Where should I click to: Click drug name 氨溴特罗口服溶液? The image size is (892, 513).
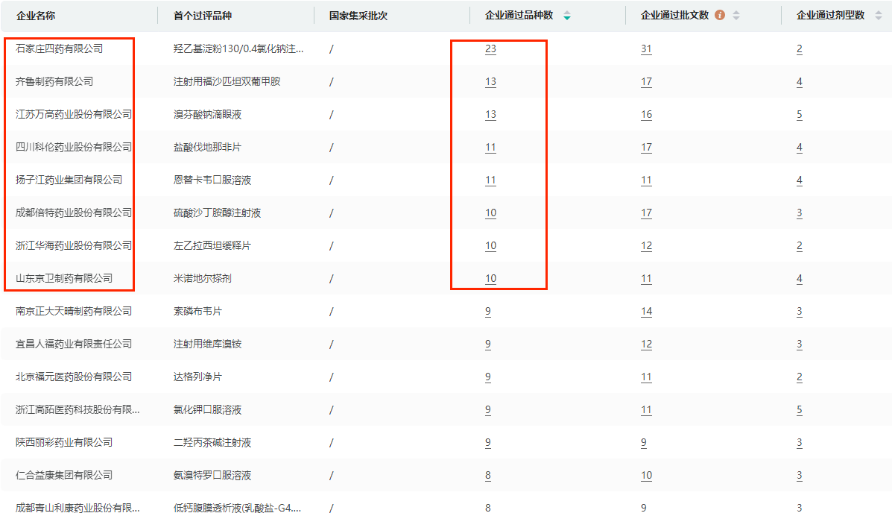pyautogui.click(x=212, y=475)
